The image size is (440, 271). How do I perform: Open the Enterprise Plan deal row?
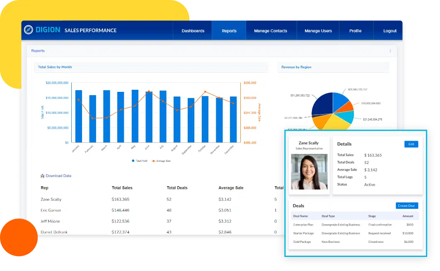pos(355,225)
